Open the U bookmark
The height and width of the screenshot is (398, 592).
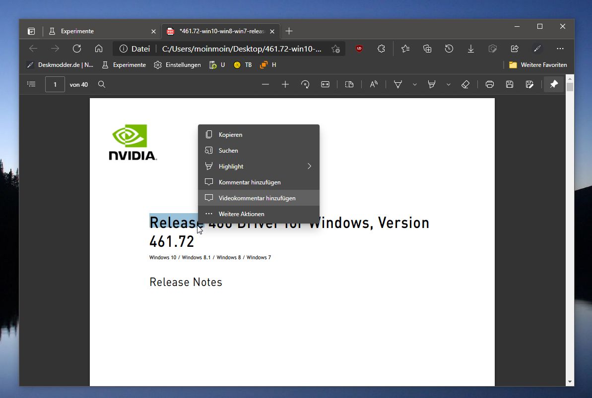pos(217,65)
